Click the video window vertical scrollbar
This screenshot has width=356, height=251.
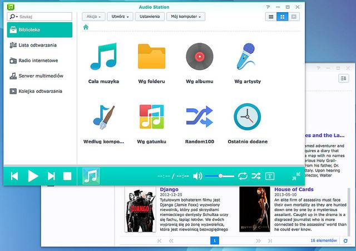[349, 212]
